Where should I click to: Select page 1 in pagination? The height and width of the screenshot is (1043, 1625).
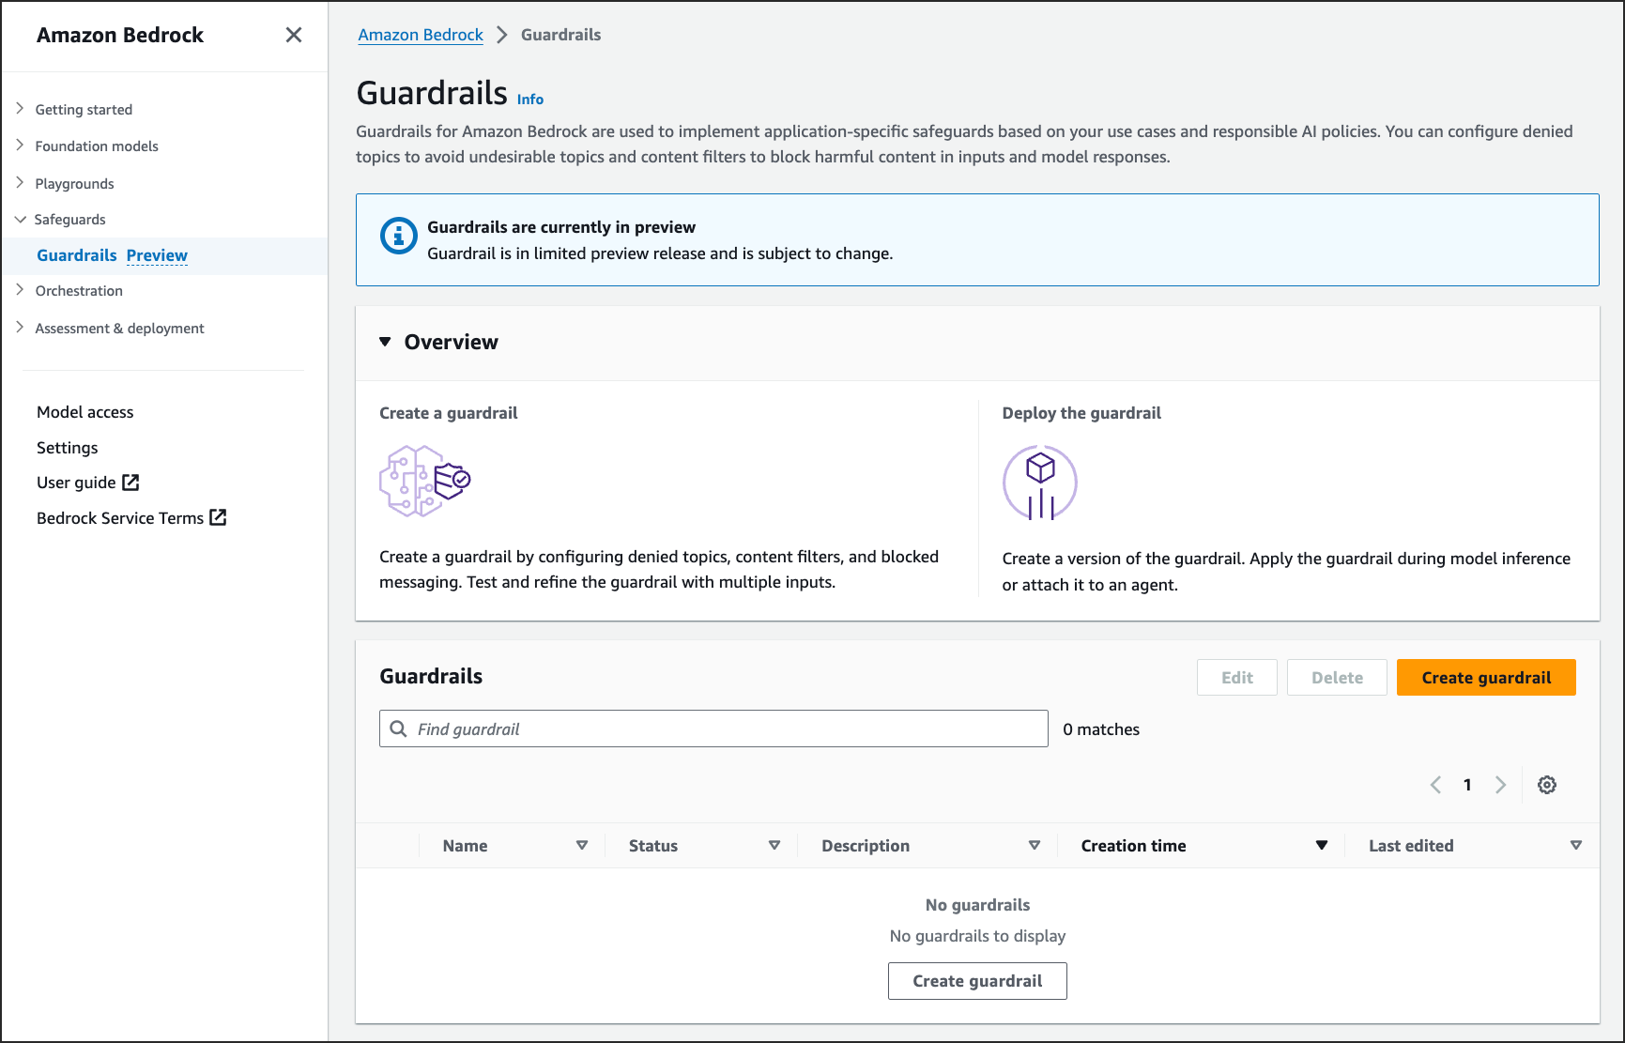coord(1467,785)
